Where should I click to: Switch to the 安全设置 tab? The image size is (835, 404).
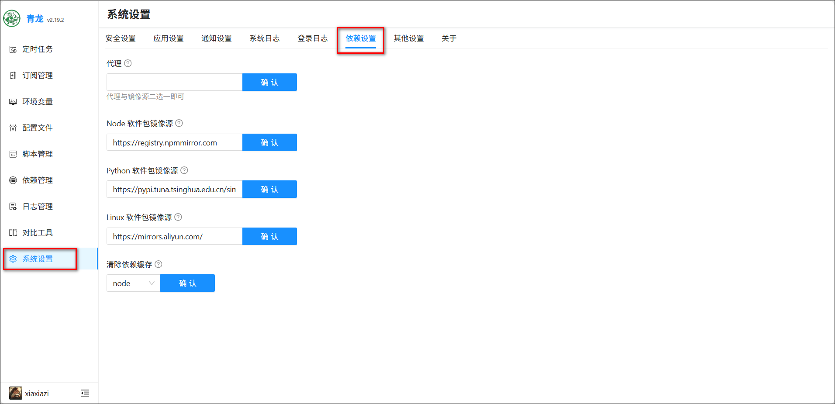tap(121, 38)
